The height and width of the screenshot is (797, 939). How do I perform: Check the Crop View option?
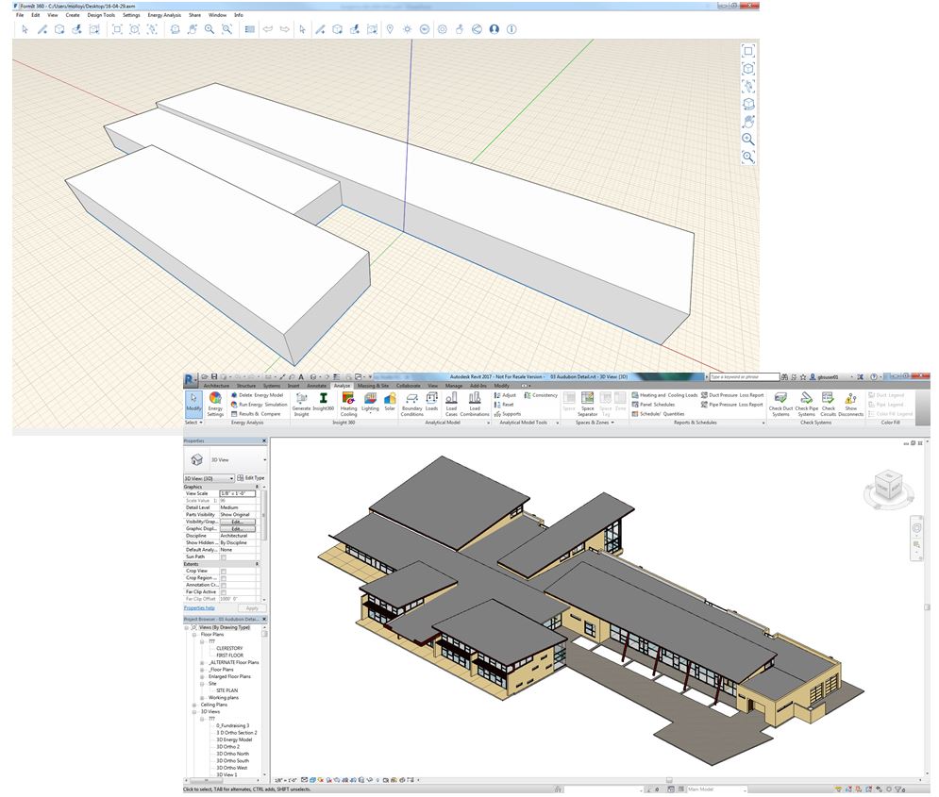223,573
